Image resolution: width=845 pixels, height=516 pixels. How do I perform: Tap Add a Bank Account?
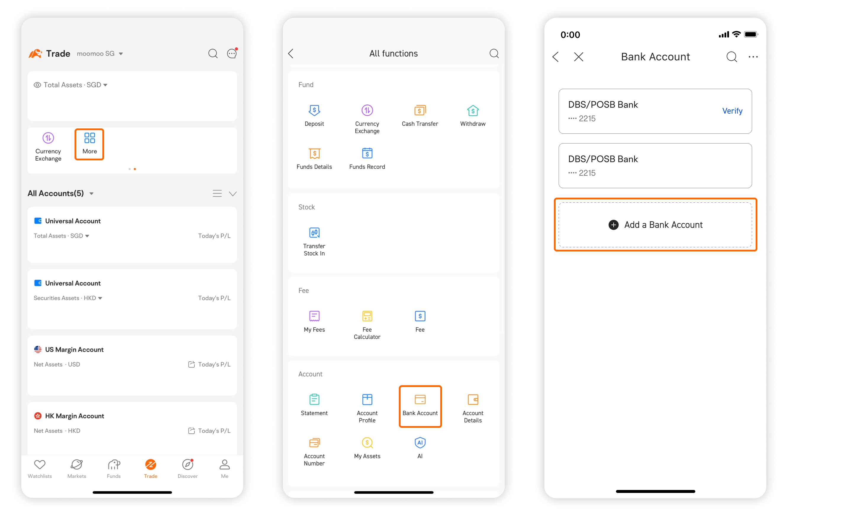[x=655, y=225]
